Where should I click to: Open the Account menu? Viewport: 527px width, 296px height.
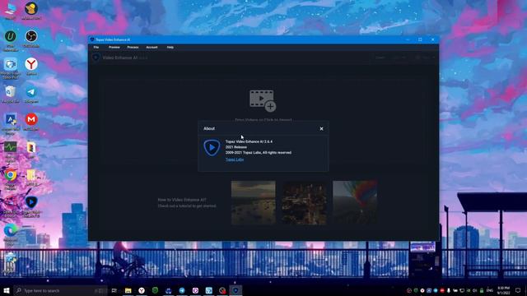[152, 48]
